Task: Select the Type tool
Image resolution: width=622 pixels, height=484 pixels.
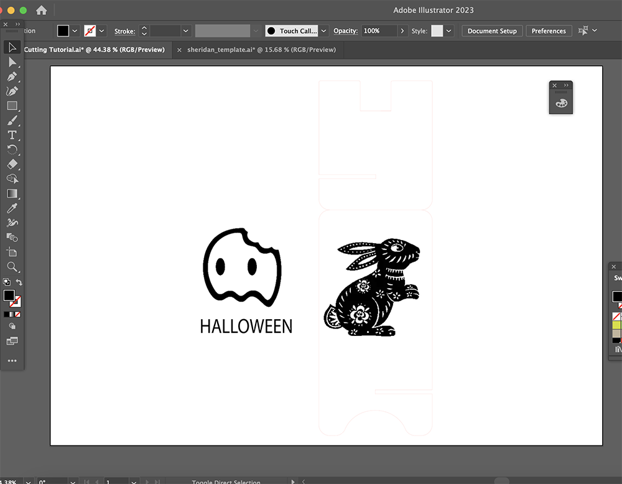Action: point(11,135)
